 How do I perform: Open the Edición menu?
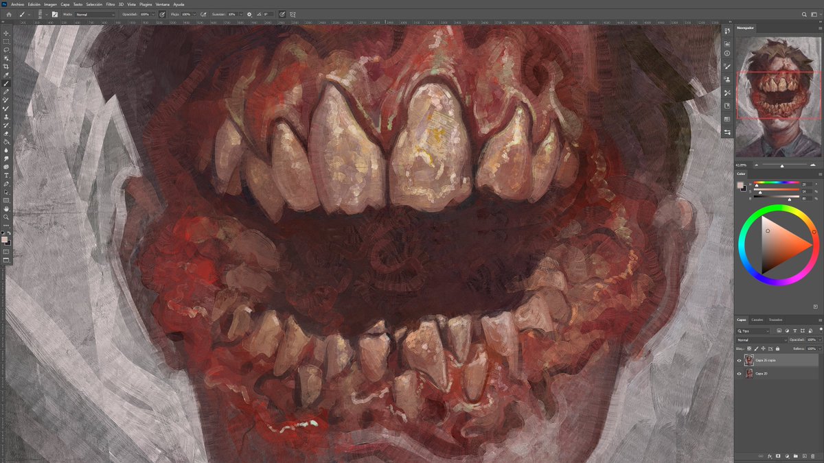pos(34,4)
